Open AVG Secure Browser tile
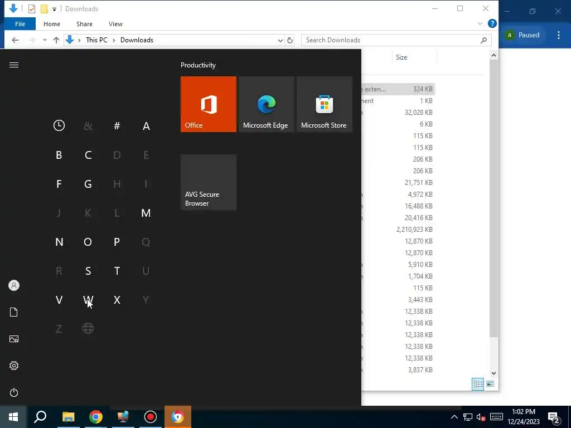The height and width of the screenshot is (428, 571). [209, 182]
